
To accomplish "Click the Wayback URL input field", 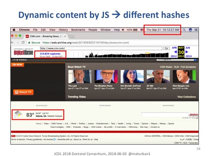I will click(101, 48).
